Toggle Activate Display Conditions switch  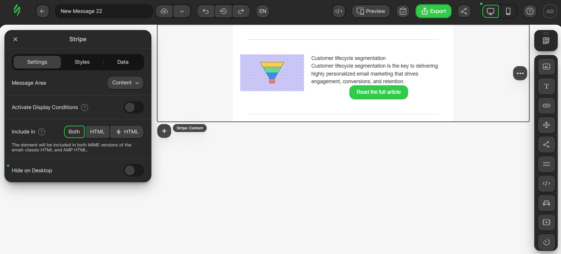click(134, 107)
